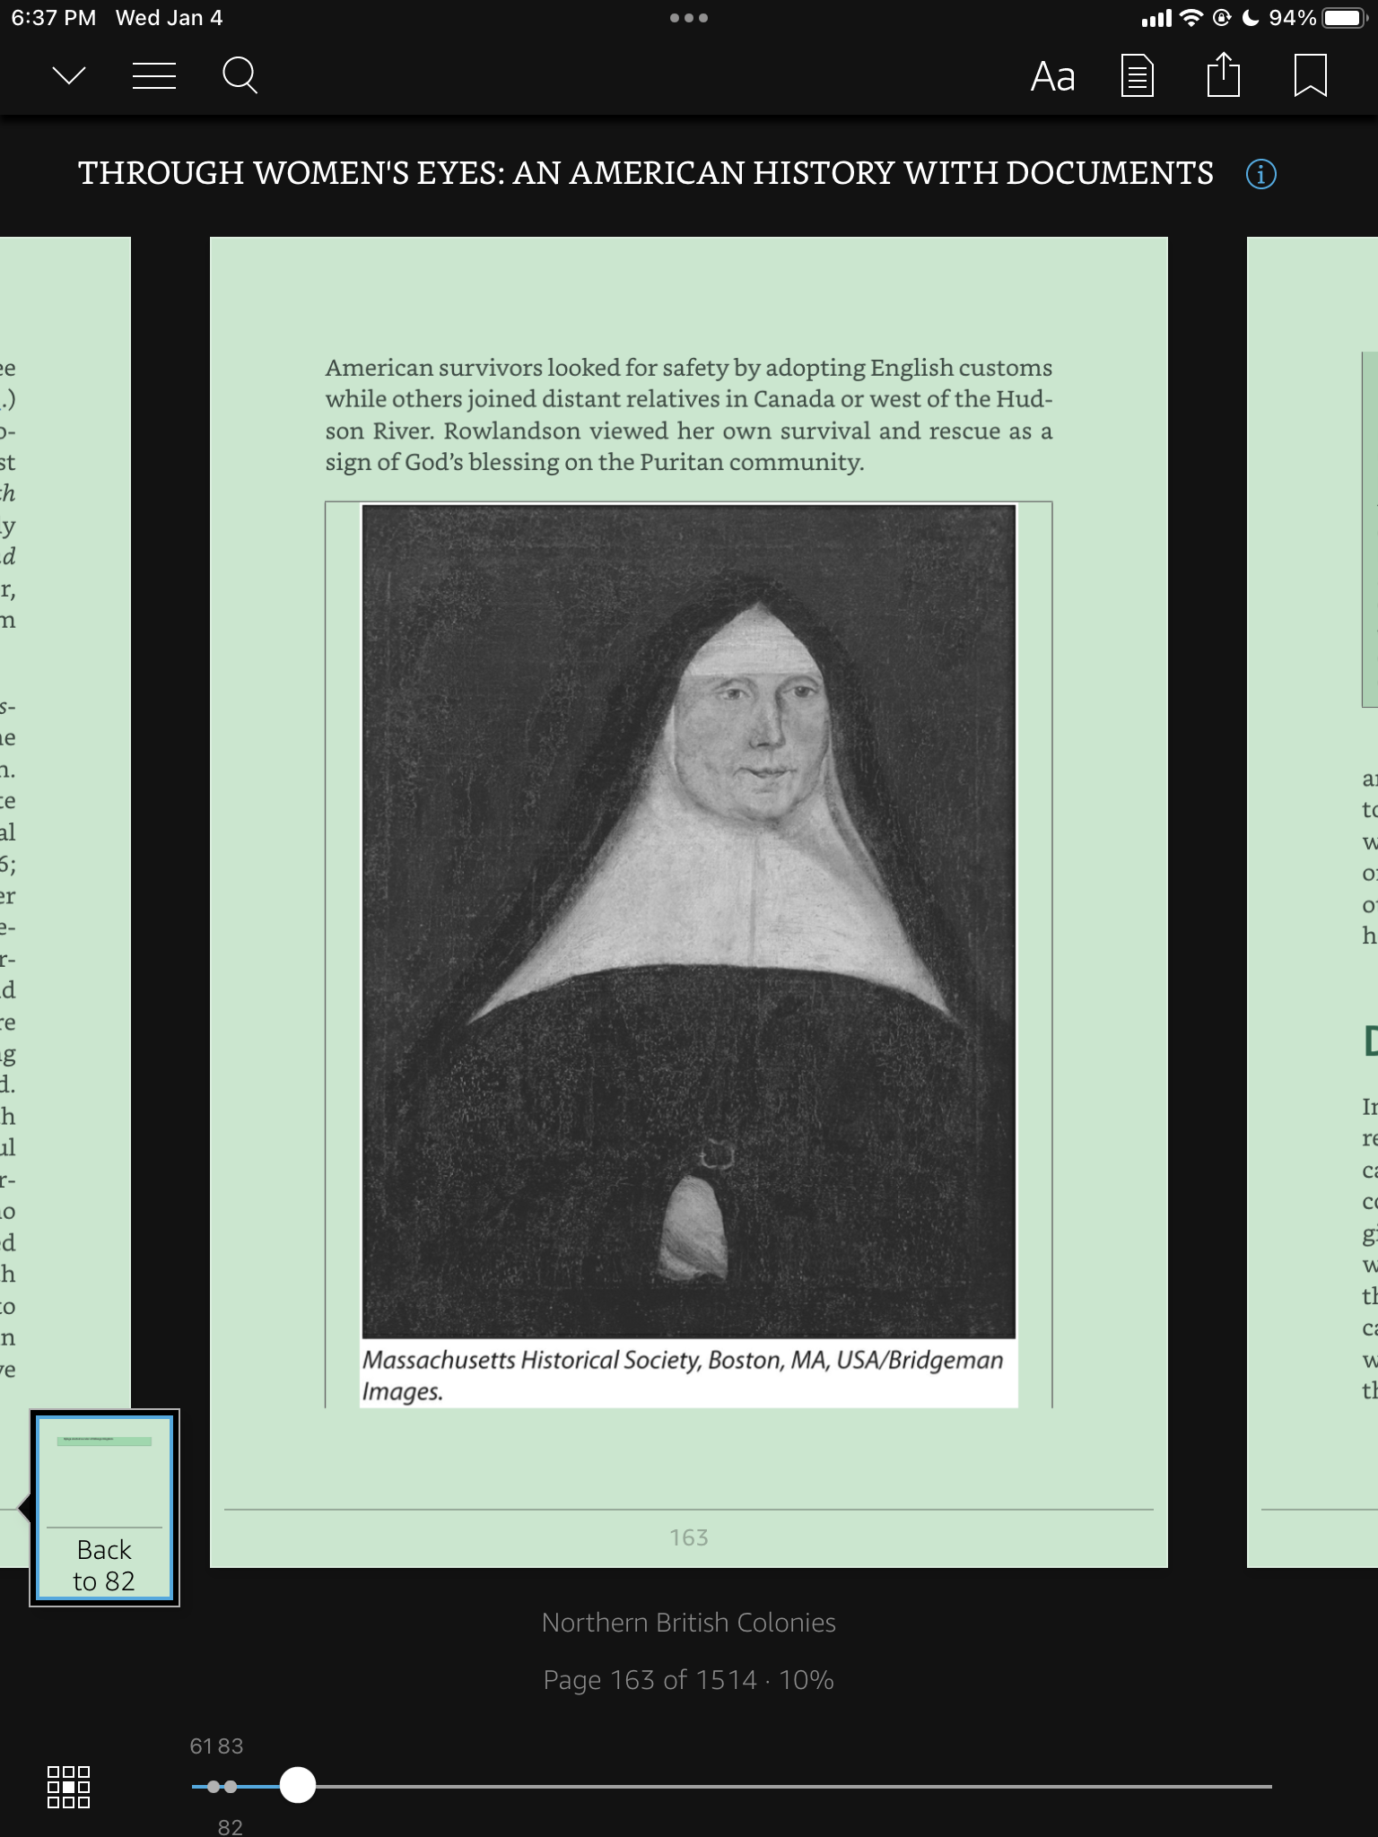Screen dimensions: 1378x1837
Task: Open the search magnifier icon
Action: (x=240, y=76)
